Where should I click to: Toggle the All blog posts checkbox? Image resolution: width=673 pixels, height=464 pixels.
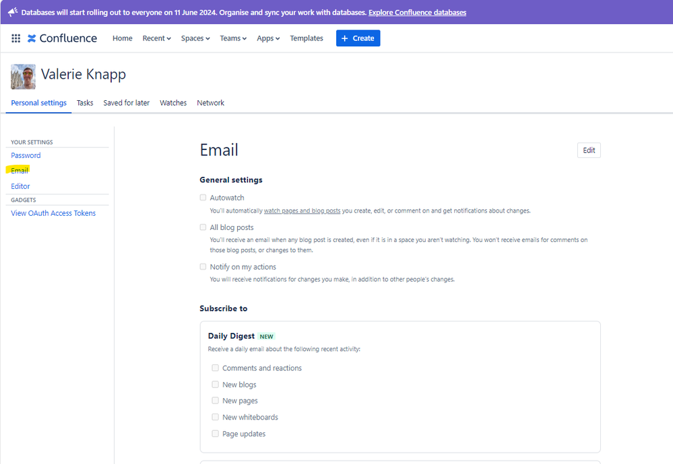tap(203, 227)
